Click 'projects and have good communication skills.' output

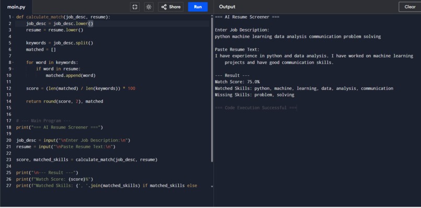[x=279, y=62]
